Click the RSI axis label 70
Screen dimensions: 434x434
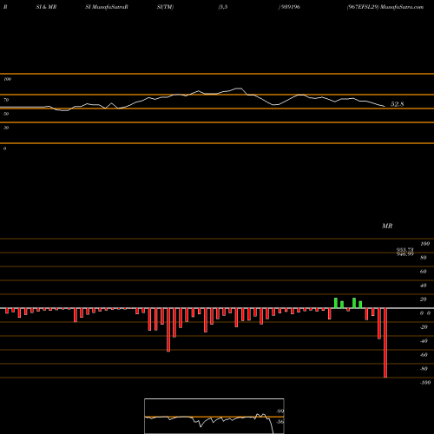(6, 100)
